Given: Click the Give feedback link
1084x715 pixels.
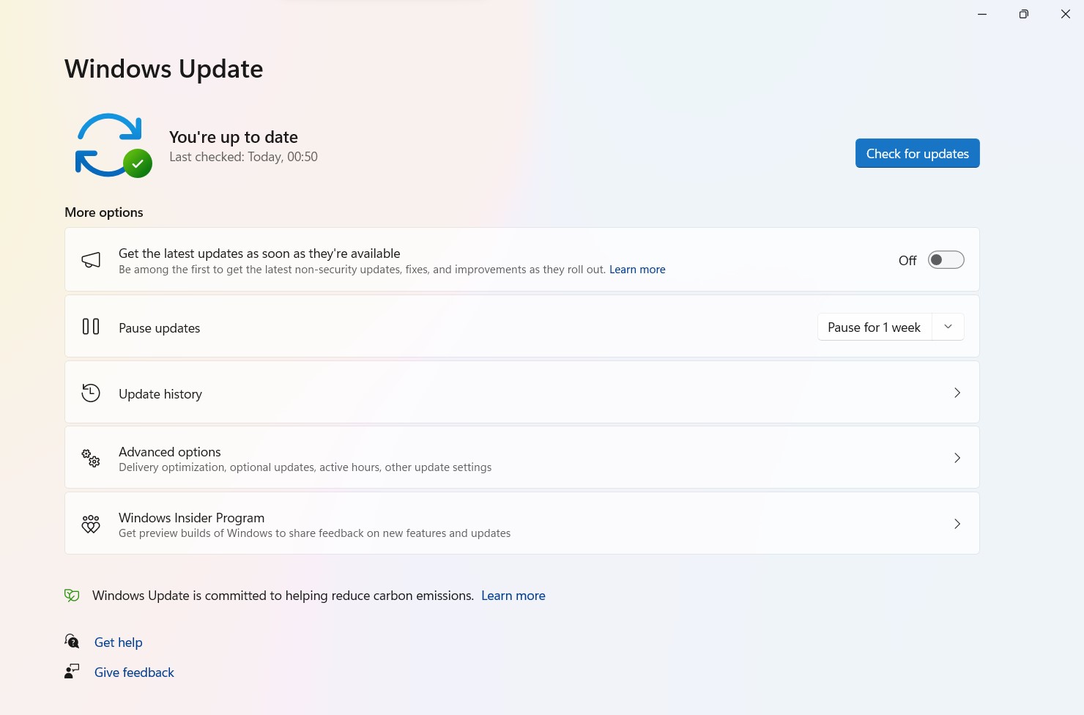Looking at the screenshot, I should (x=134, y=672).
